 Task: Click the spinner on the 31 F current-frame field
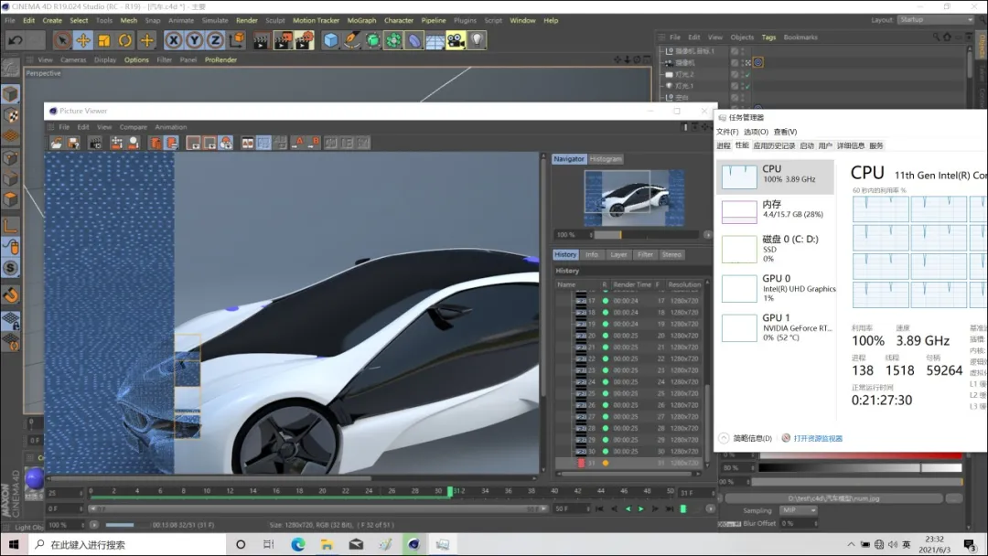click(x=713, y=492)
